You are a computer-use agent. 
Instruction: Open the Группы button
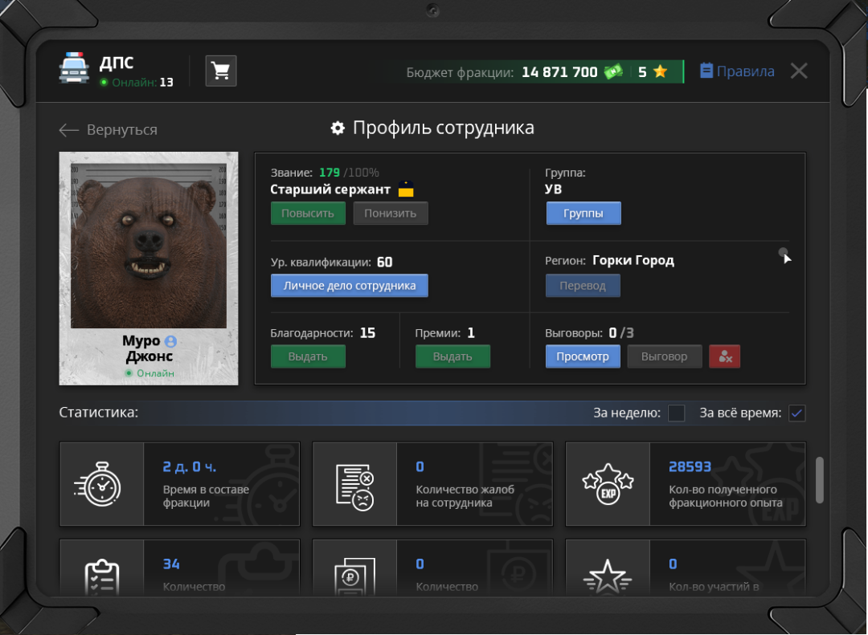click(x=583, y=214)
